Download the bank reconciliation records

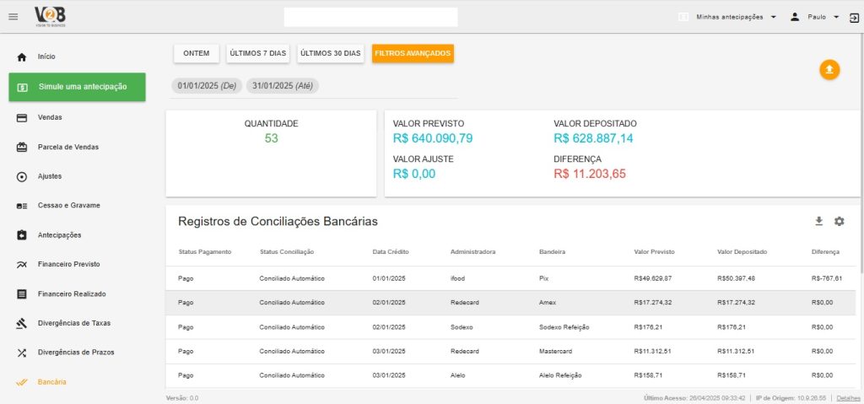click(818, 221)
